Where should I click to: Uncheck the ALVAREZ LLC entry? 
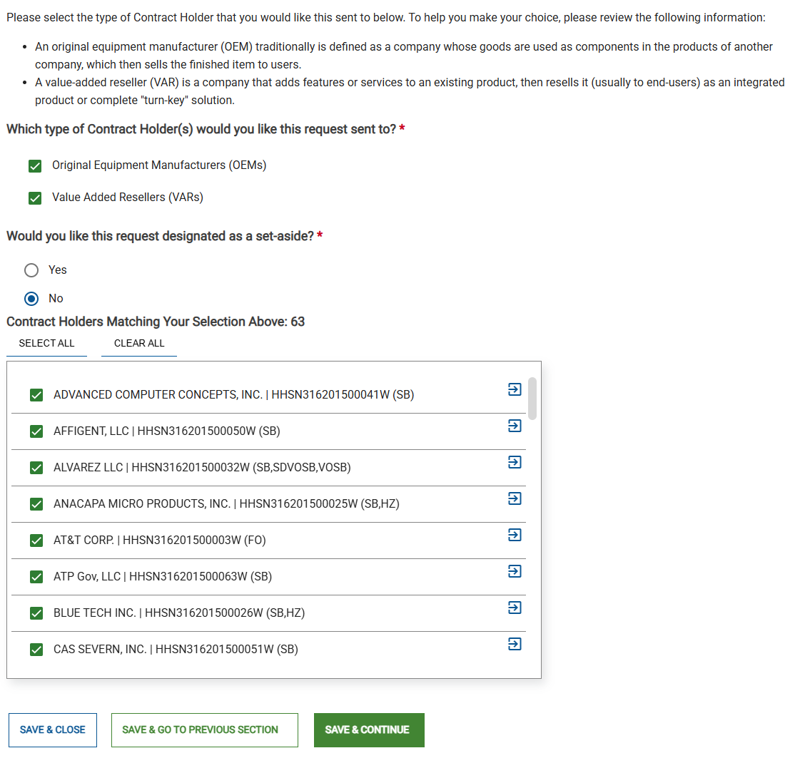(x=36, y=467)
